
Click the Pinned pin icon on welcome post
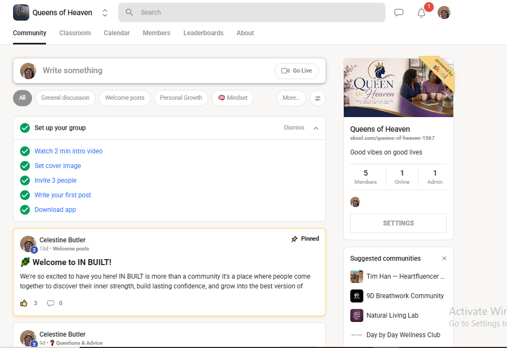(x=294, y=239)
